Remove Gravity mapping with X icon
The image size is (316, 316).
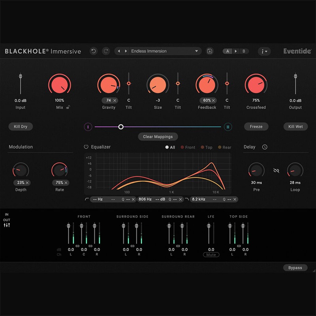tap(115, 100)
